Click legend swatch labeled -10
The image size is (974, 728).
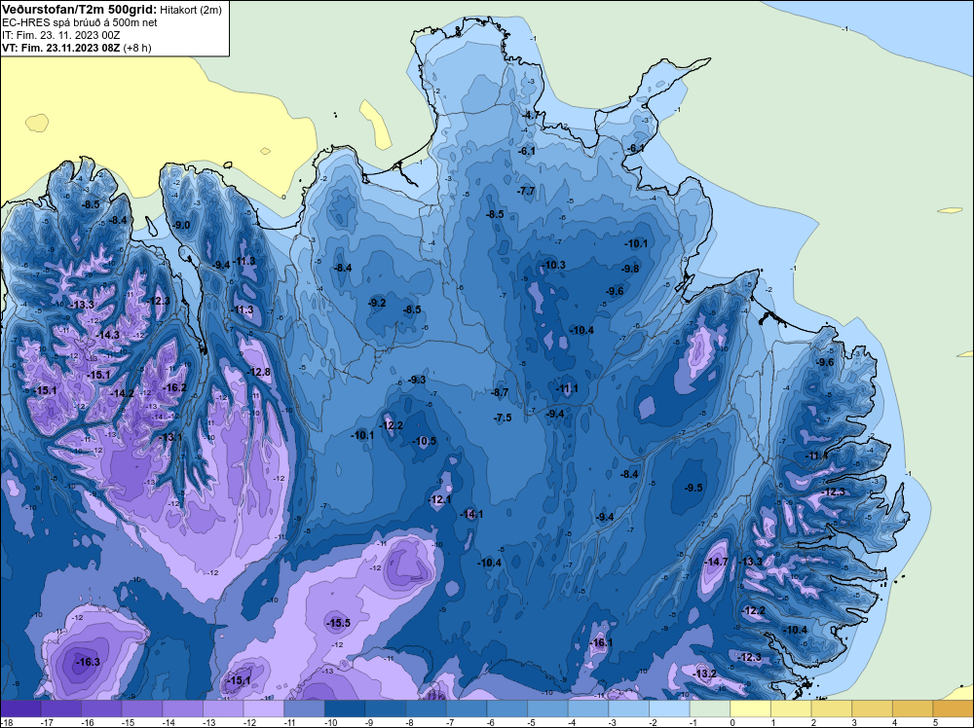(345, 709)
